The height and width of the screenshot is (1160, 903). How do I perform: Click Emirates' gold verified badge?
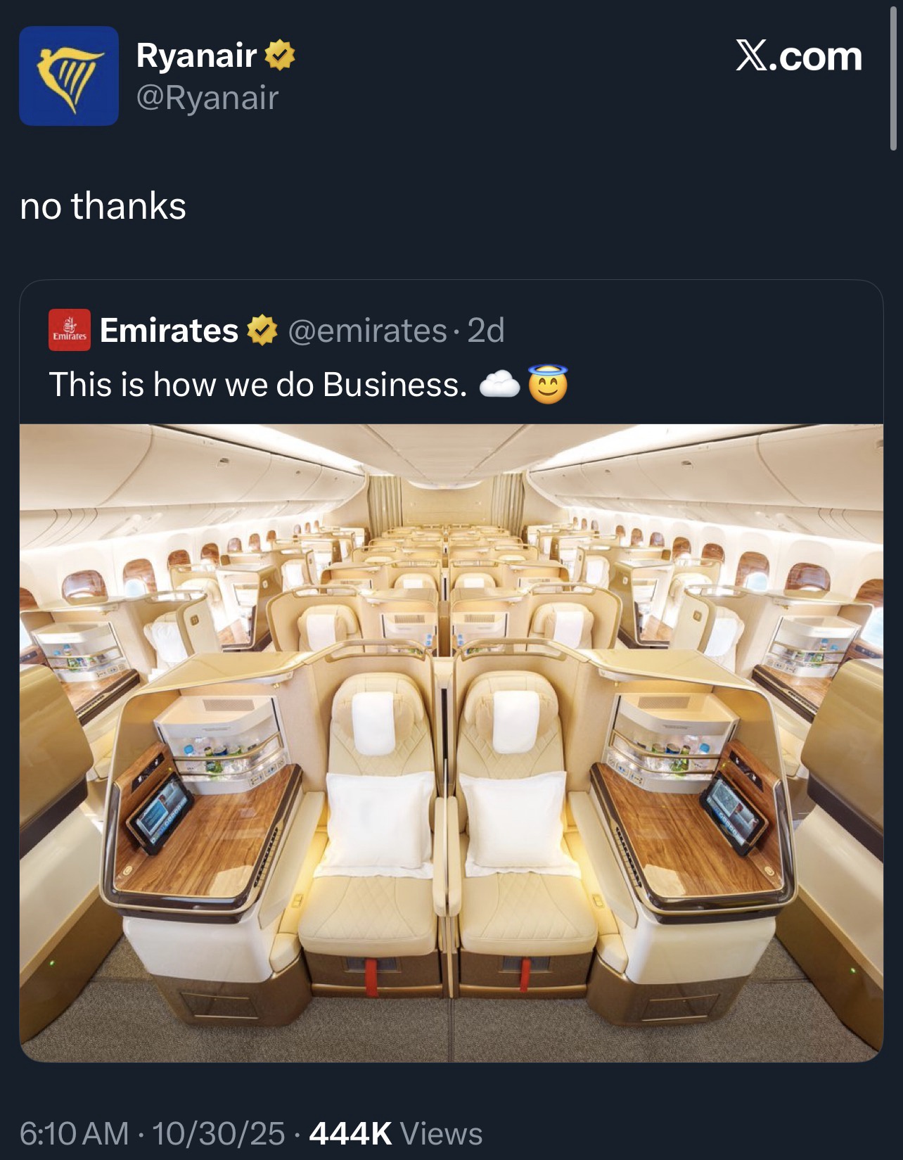262,330
